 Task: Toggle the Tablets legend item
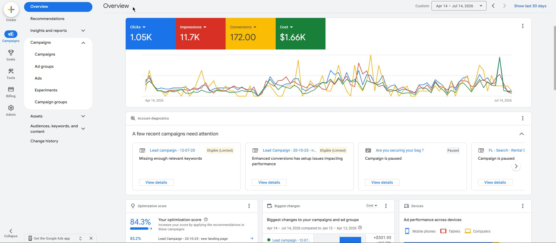point(450,231)
